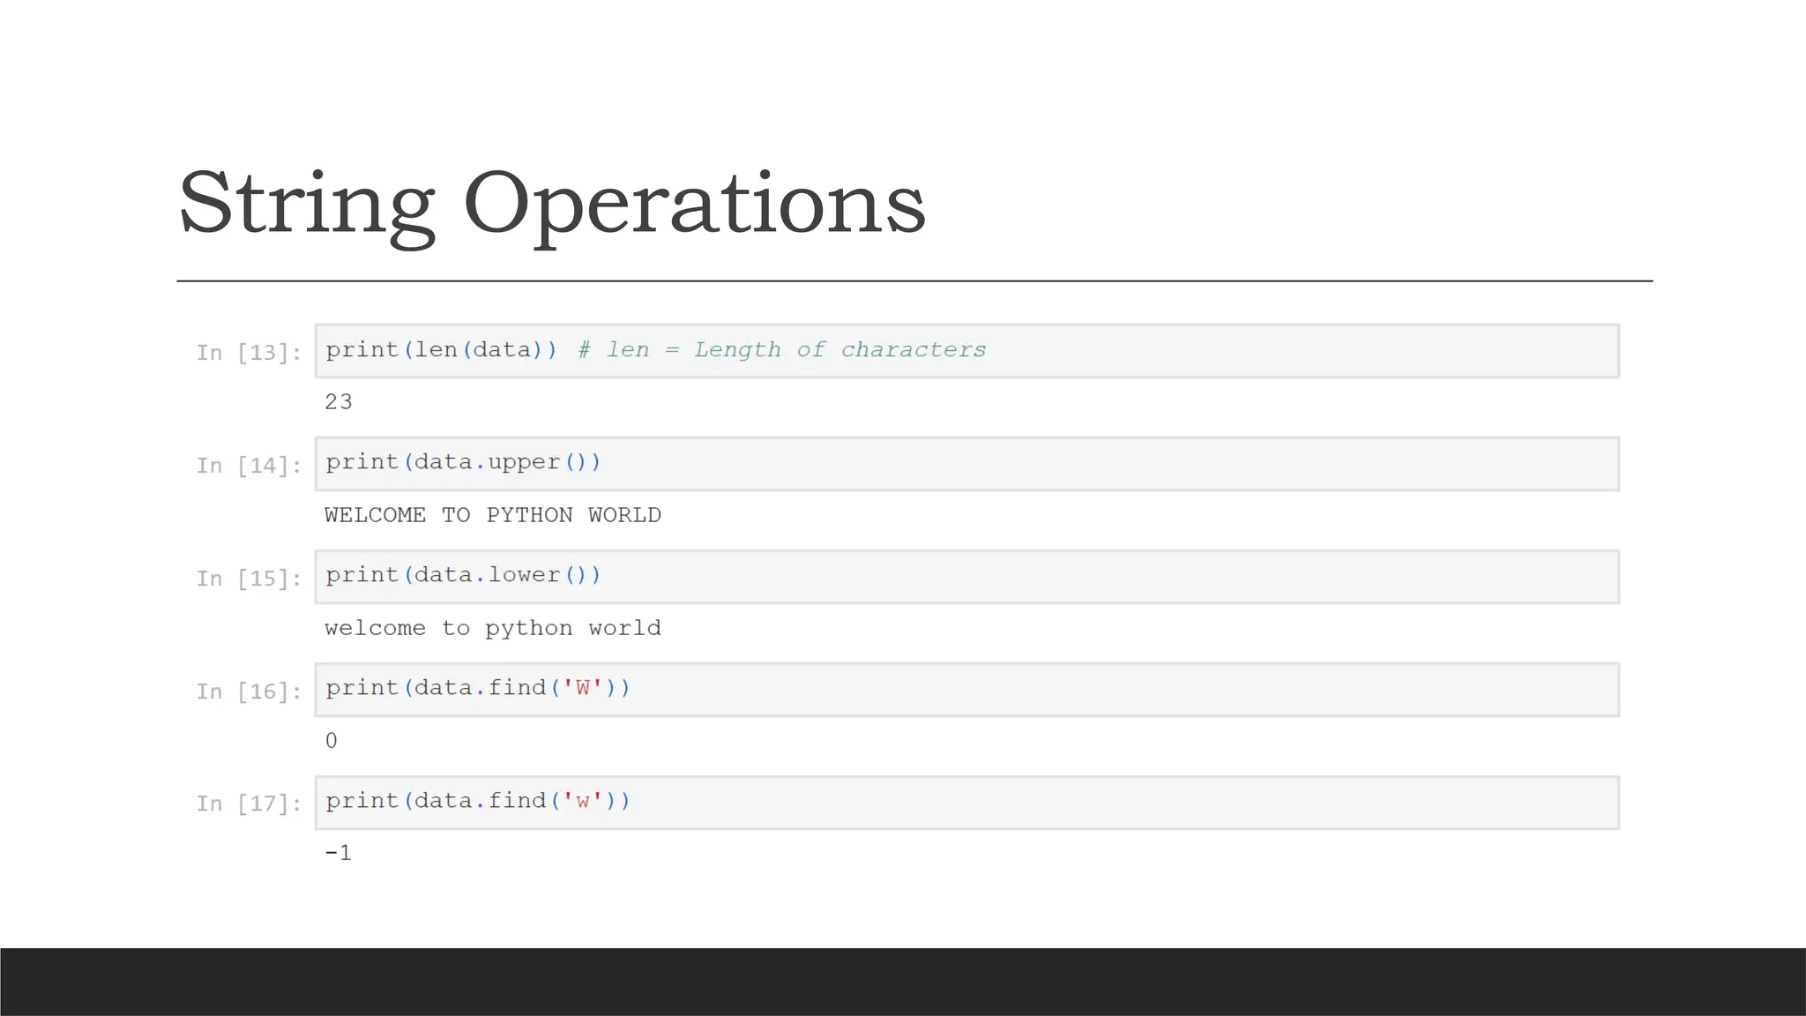The image size is (1806, 1016).
Task: Click the 'In [14]:' prompt label
Action: (249, 466)
